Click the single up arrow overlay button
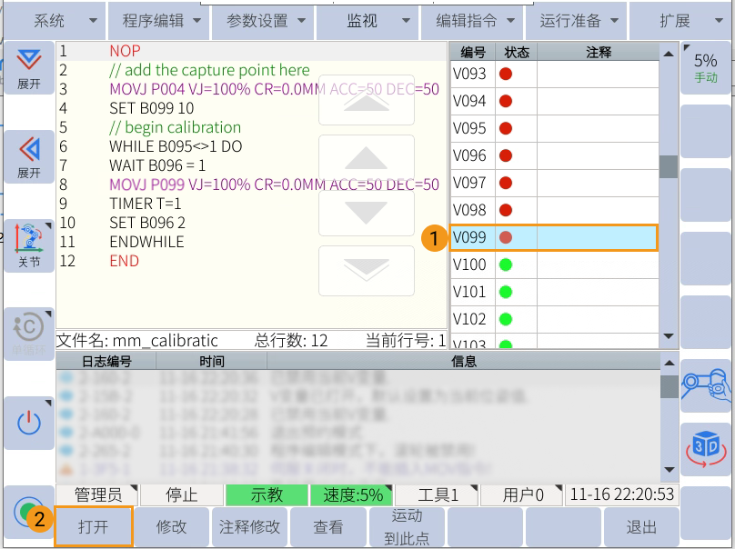This screenshot has width=735, height=549. coord(367,157)
